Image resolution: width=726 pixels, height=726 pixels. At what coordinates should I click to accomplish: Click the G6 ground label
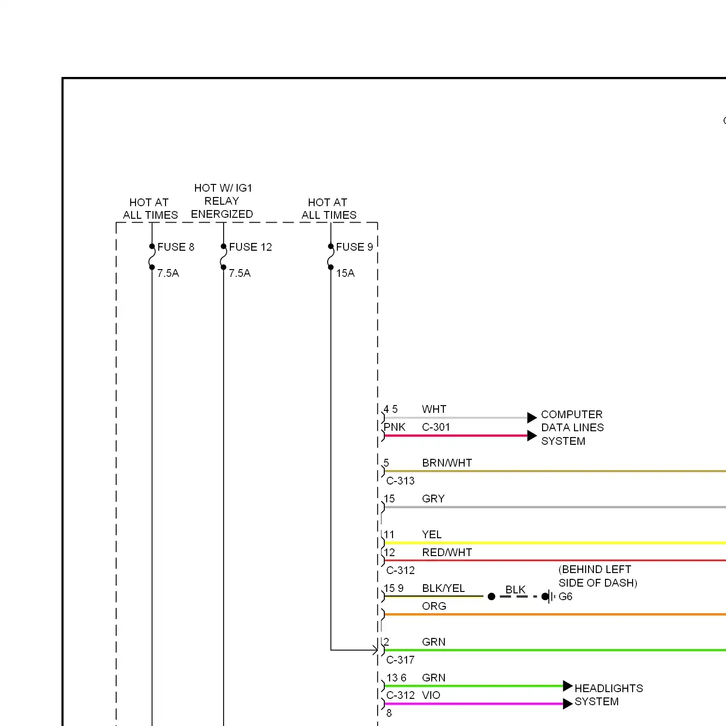tap(565, 596)
